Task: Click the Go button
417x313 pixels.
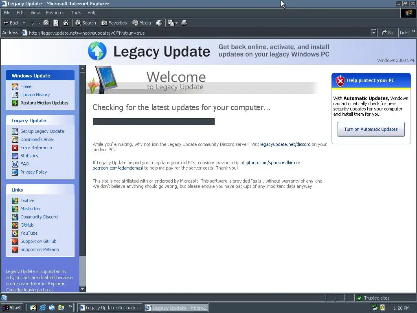Action: pyautogui.click(x=388, y=33)
